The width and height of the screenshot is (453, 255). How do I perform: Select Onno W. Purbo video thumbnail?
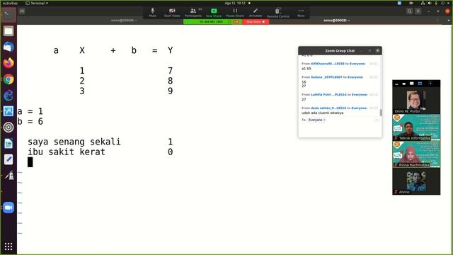416,101
